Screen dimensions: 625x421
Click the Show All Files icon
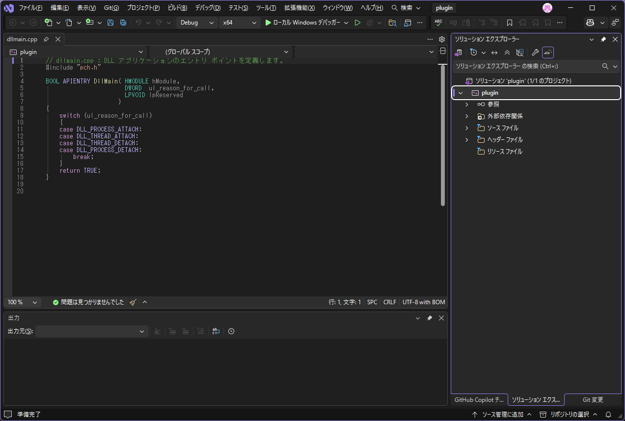(520, 53)
